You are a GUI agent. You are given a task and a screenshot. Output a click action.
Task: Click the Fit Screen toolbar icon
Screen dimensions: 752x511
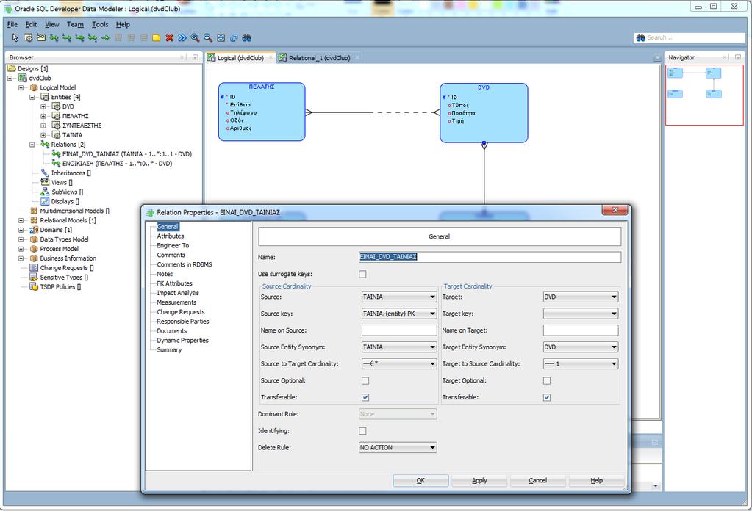[x=221, y=38]
